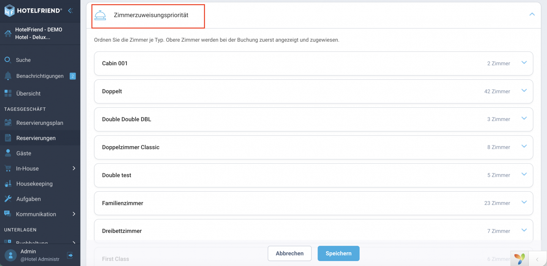Image resolution: width=547 pixels, height=266 pixels.
Task: Collapse the Zimmerzuweisungspriorität section
Action: (x=532, y=14)
